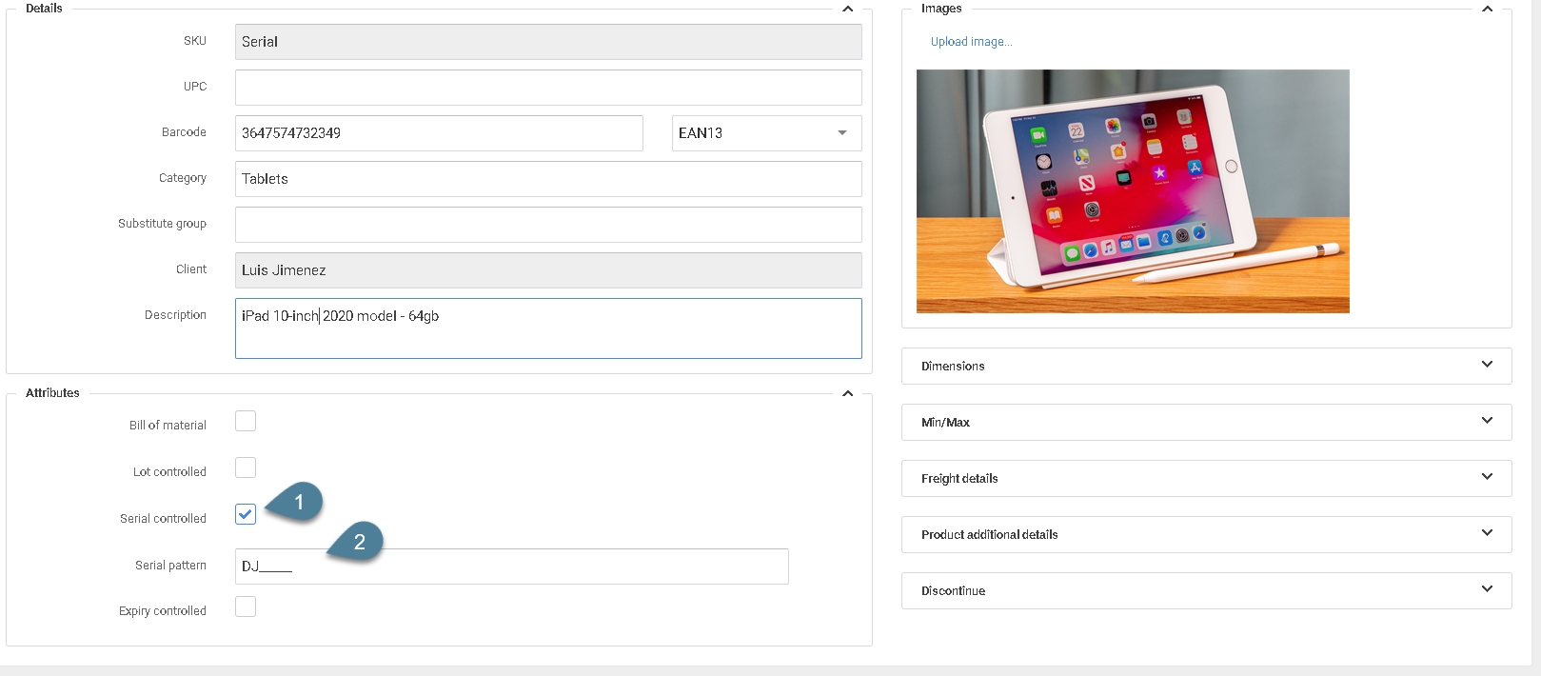Expand the Product additional details panel

1487,533
